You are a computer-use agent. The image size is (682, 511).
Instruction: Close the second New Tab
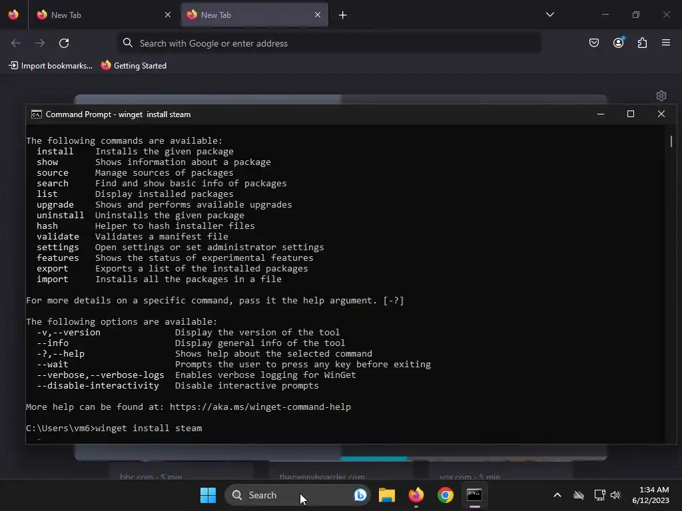tap(318, 15)
